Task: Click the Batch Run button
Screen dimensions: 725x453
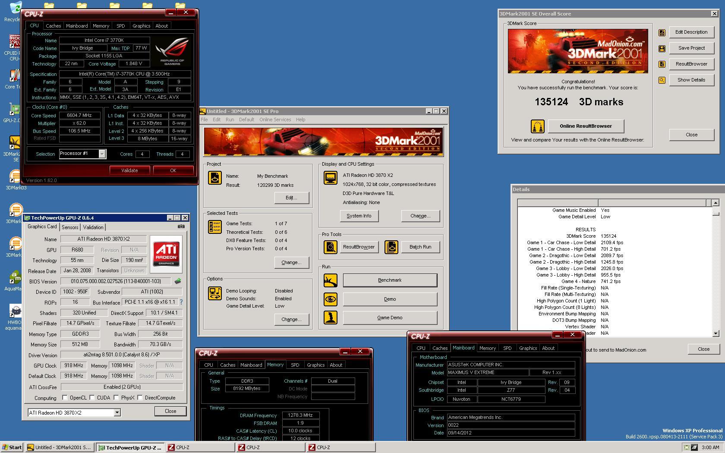Action: (x=420, y=247)
